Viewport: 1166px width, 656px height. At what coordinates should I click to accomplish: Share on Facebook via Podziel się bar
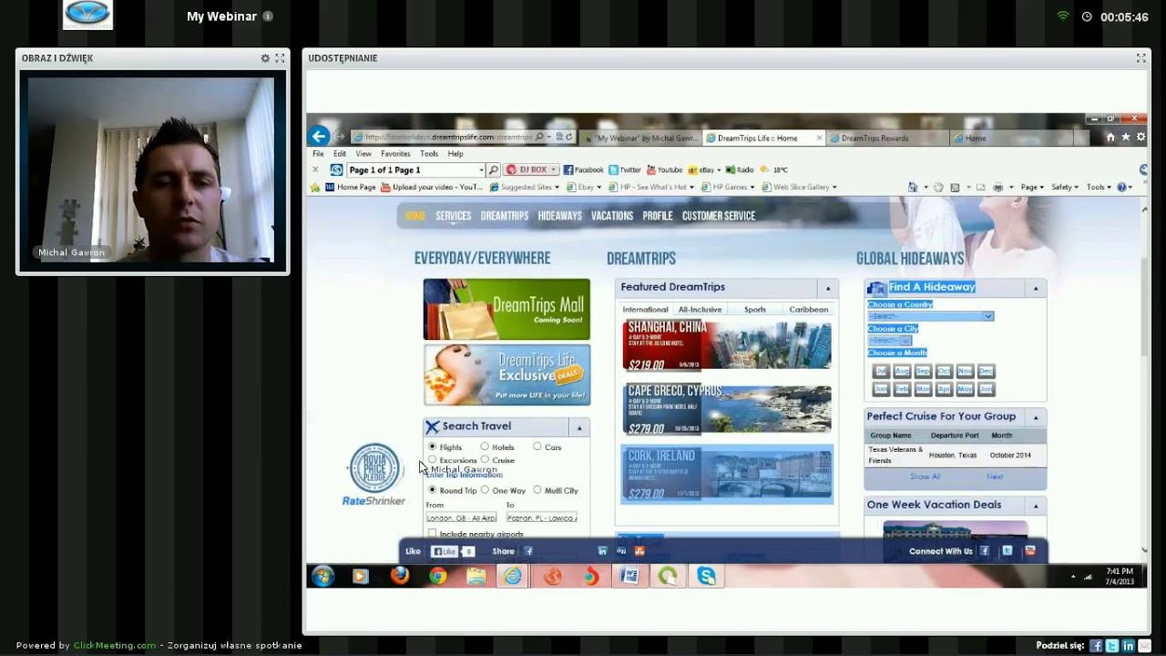coord(1097,646)
